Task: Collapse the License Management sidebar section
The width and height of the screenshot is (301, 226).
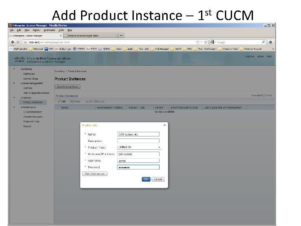Action: [x=14, y=83]
